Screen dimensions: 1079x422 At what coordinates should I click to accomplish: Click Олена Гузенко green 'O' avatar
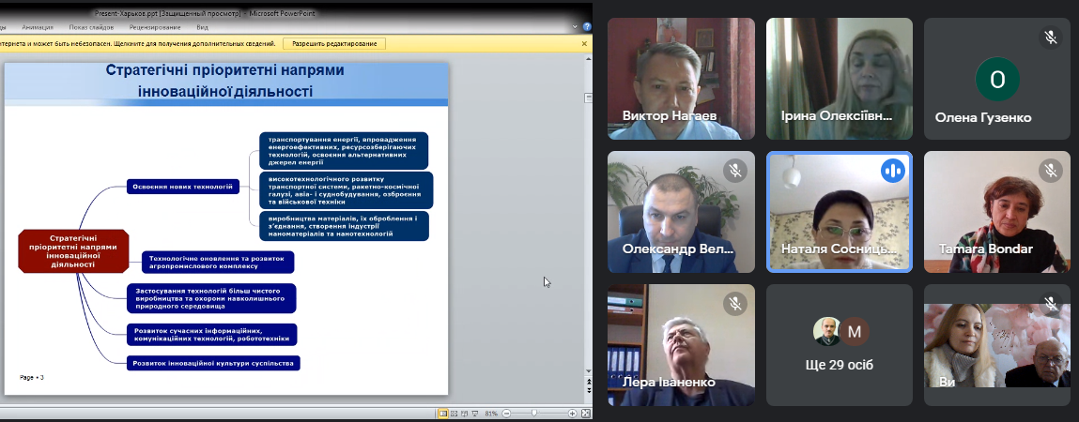[x=997, y=81]
